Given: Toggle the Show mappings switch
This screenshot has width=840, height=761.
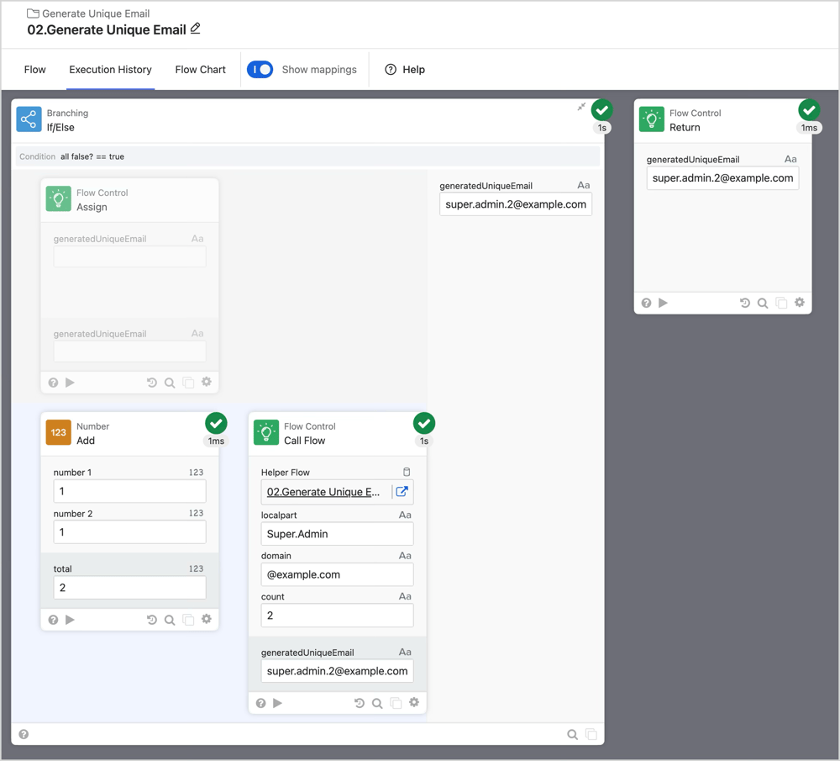Looking at the screenshot, I should pos(260,70).
